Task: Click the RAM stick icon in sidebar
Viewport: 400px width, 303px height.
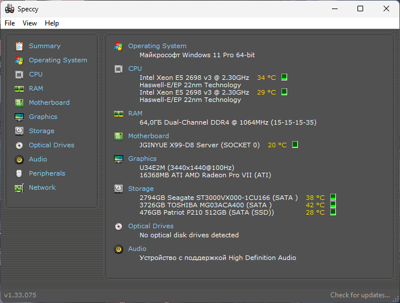Action: pos(19,88)
